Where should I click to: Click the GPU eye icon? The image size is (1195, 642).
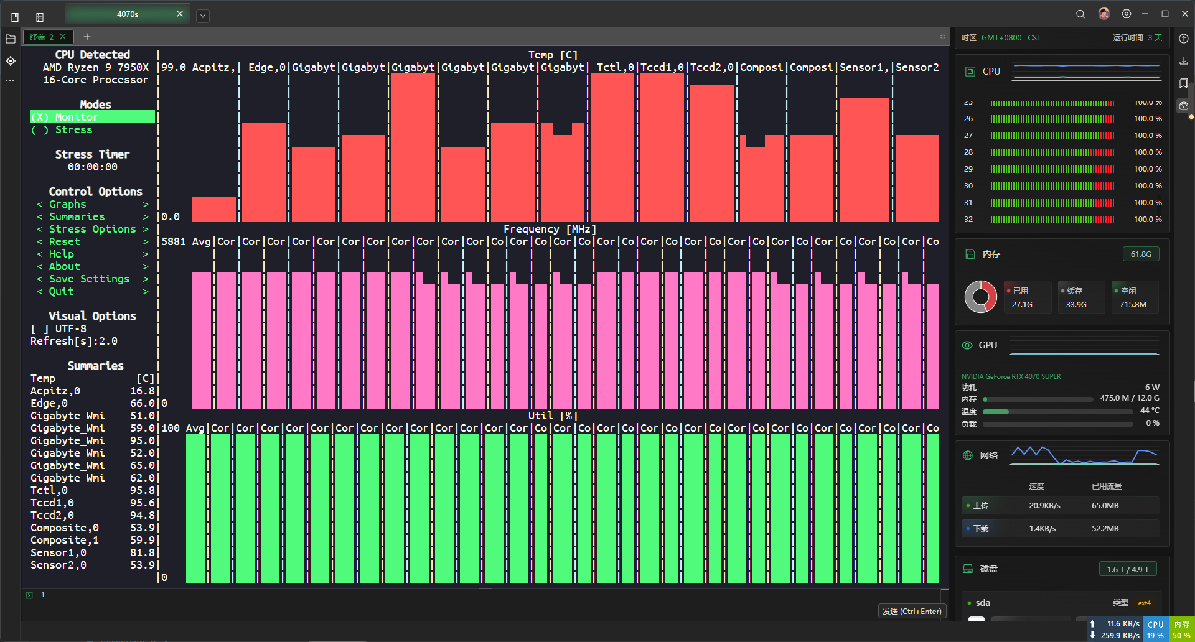(967, 345)
